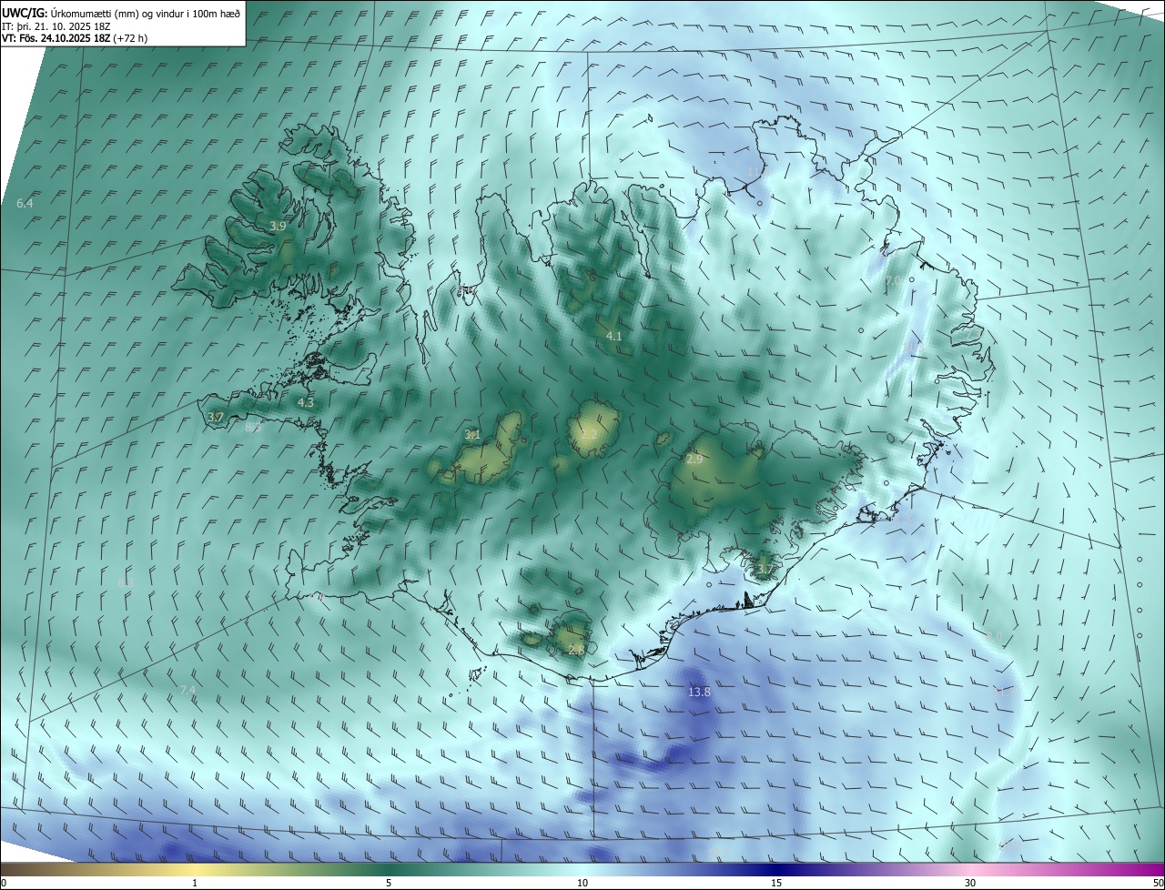Click the colour scale at the 15 tick
This screenshot has width=1165, height=890.
pyautogui.click(x=776, y=883)
